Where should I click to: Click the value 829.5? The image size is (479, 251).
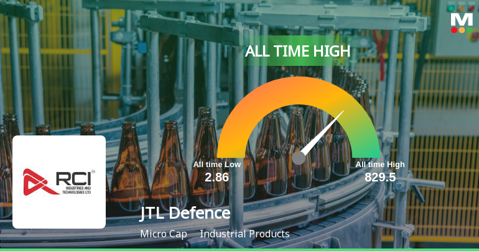380,177
